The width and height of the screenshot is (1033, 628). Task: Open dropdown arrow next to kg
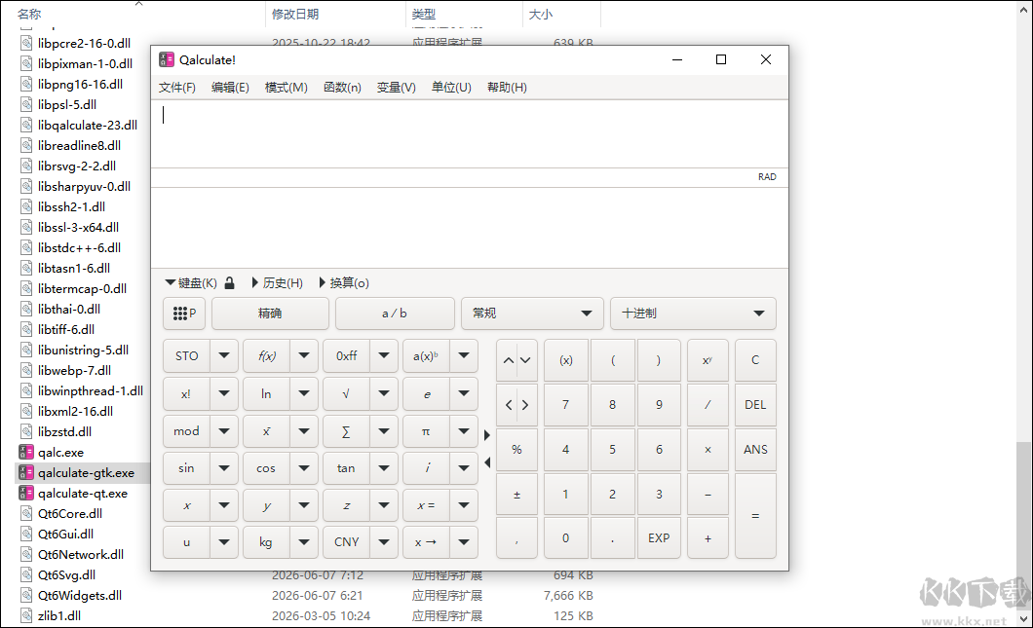[x=304, y=542]
